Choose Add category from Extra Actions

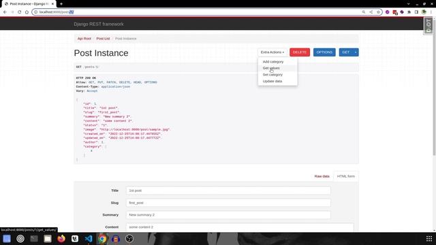pos(273,62)
